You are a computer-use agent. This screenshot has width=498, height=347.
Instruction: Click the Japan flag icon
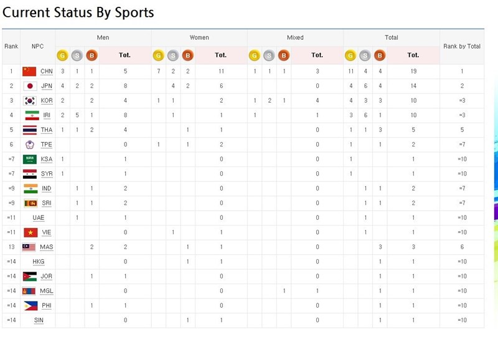pyautogui.click(x=30, y=86)
